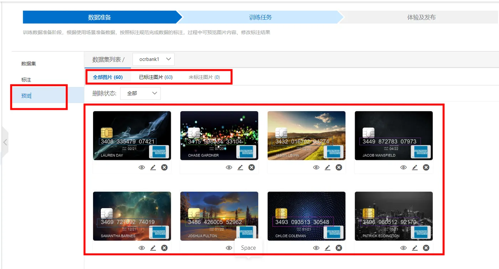Open the CHASE GARDNER card thumbnail
This screenshot has width=499, height=269.
tap(219, 136)
